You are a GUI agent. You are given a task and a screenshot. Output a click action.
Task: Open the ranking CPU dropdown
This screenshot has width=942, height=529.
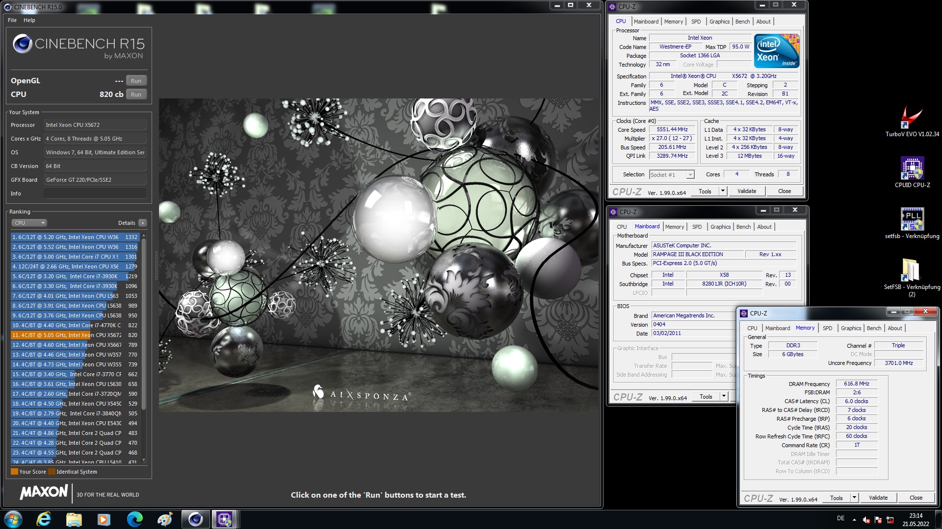[29, 223]
